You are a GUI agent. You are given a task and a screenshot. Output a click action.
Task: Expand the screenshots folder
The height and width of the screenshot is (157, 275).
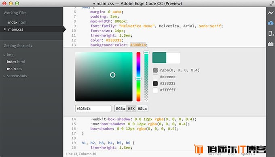[x=4, y=76]
